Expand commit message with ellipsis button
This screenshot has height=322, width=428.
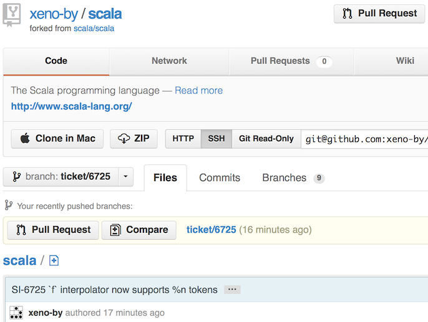tap(232, 290)
